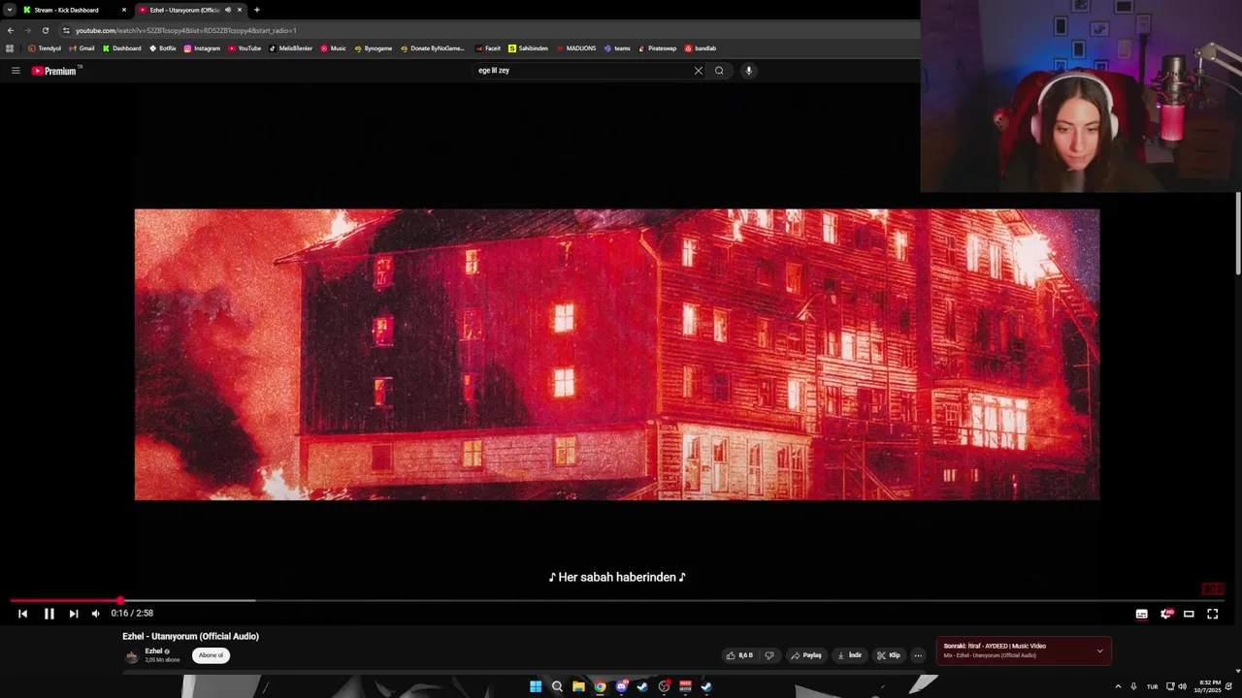Open the Gmail bookmark

(x=82, y=48)
